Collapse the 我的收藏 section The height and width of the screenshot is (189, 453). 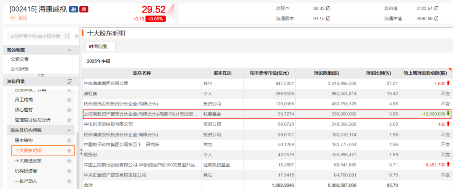coord(70,50)
